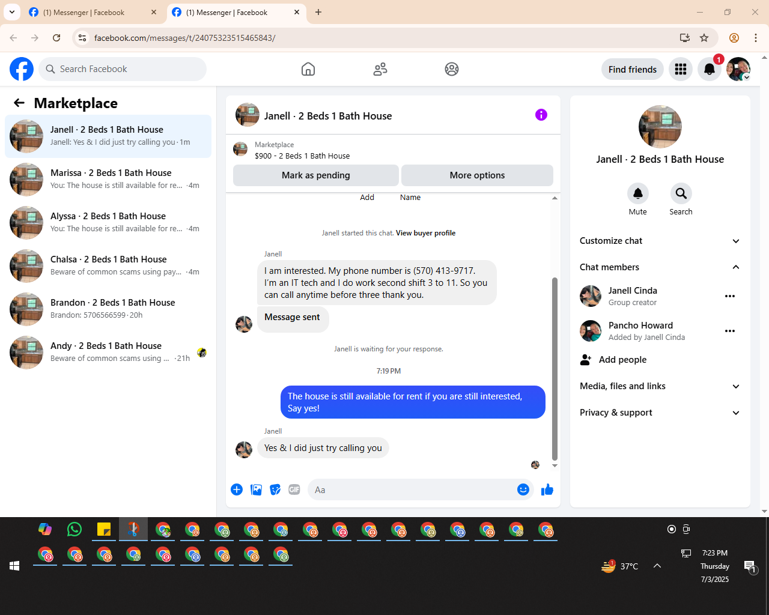The height and width of the screenshot is (615, 769).
Task: Open Alyssa 2 Beds 1 Bath House chat
Action: (x=108, y=223)
